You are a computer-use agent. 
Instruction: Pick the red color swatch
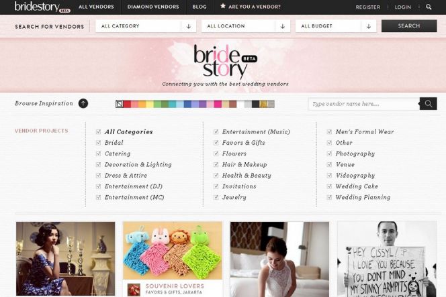click(x=127, y=104)
